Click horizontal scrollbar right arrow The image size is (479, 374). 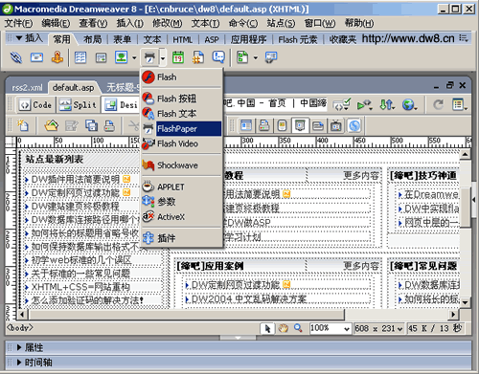453,315
